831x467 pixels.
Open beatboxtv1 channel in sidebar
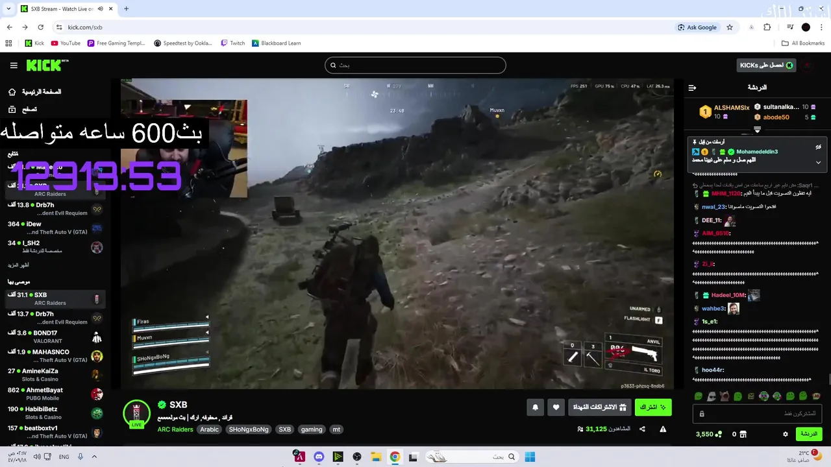pyautogui.click(x=55, y=432)
